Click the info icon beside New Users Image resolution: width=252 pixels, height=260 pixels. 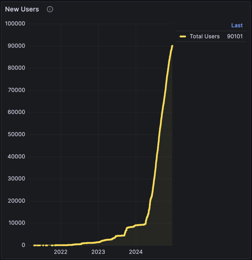point(50,9)
